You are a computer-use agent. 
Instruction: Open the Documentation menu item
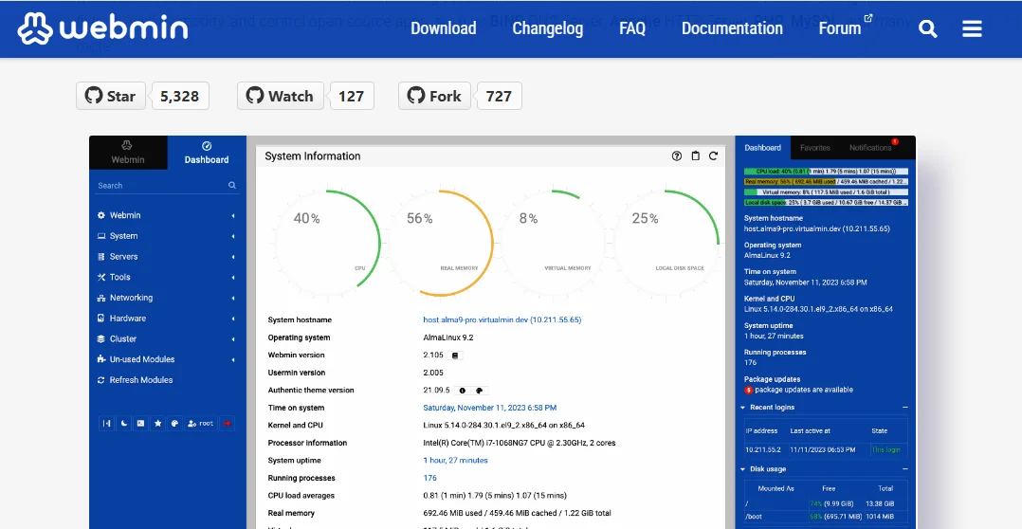(x=732, y=28)
